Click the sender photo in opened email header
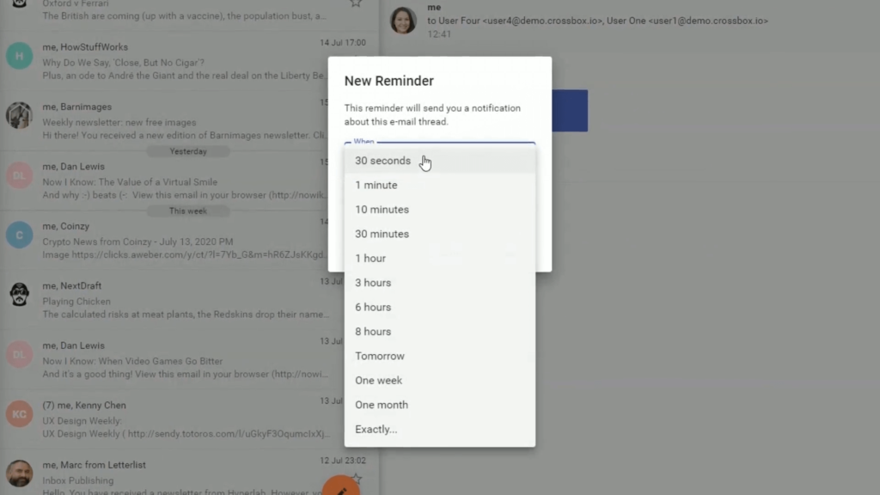 pyautogui.click(x=403, y=20)
